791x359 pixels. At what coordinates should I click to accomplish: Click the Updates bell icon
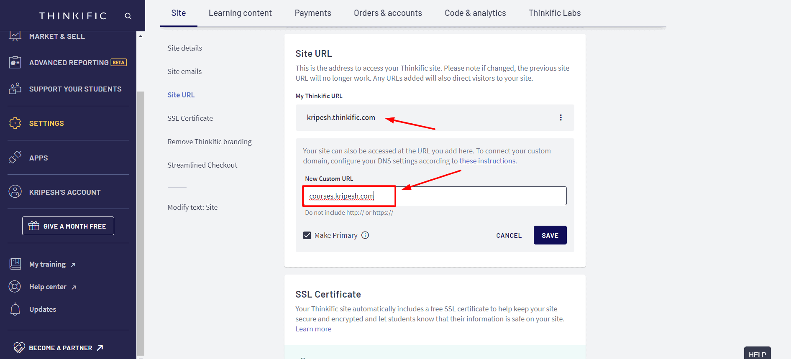click(x=15, y=309)
